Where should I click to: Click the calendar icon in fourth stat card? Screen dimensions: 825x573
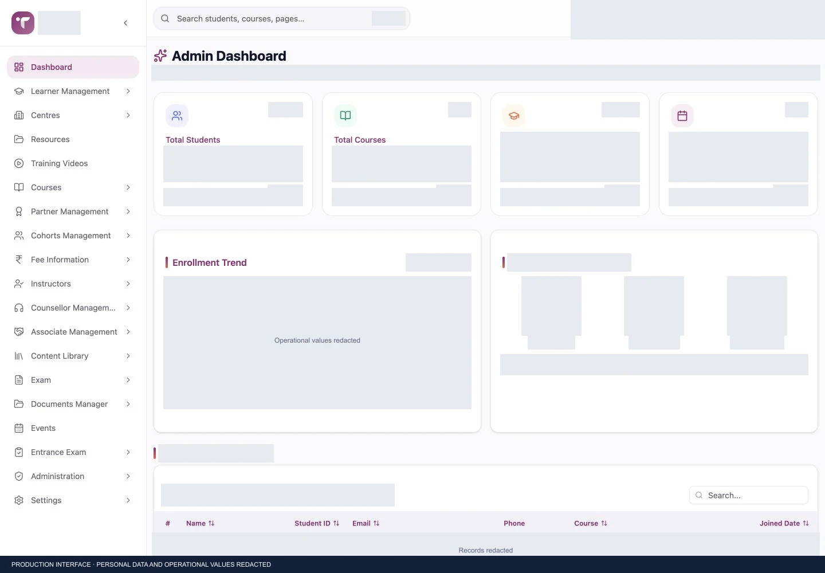pyautogui.click(x=682, y=116)
